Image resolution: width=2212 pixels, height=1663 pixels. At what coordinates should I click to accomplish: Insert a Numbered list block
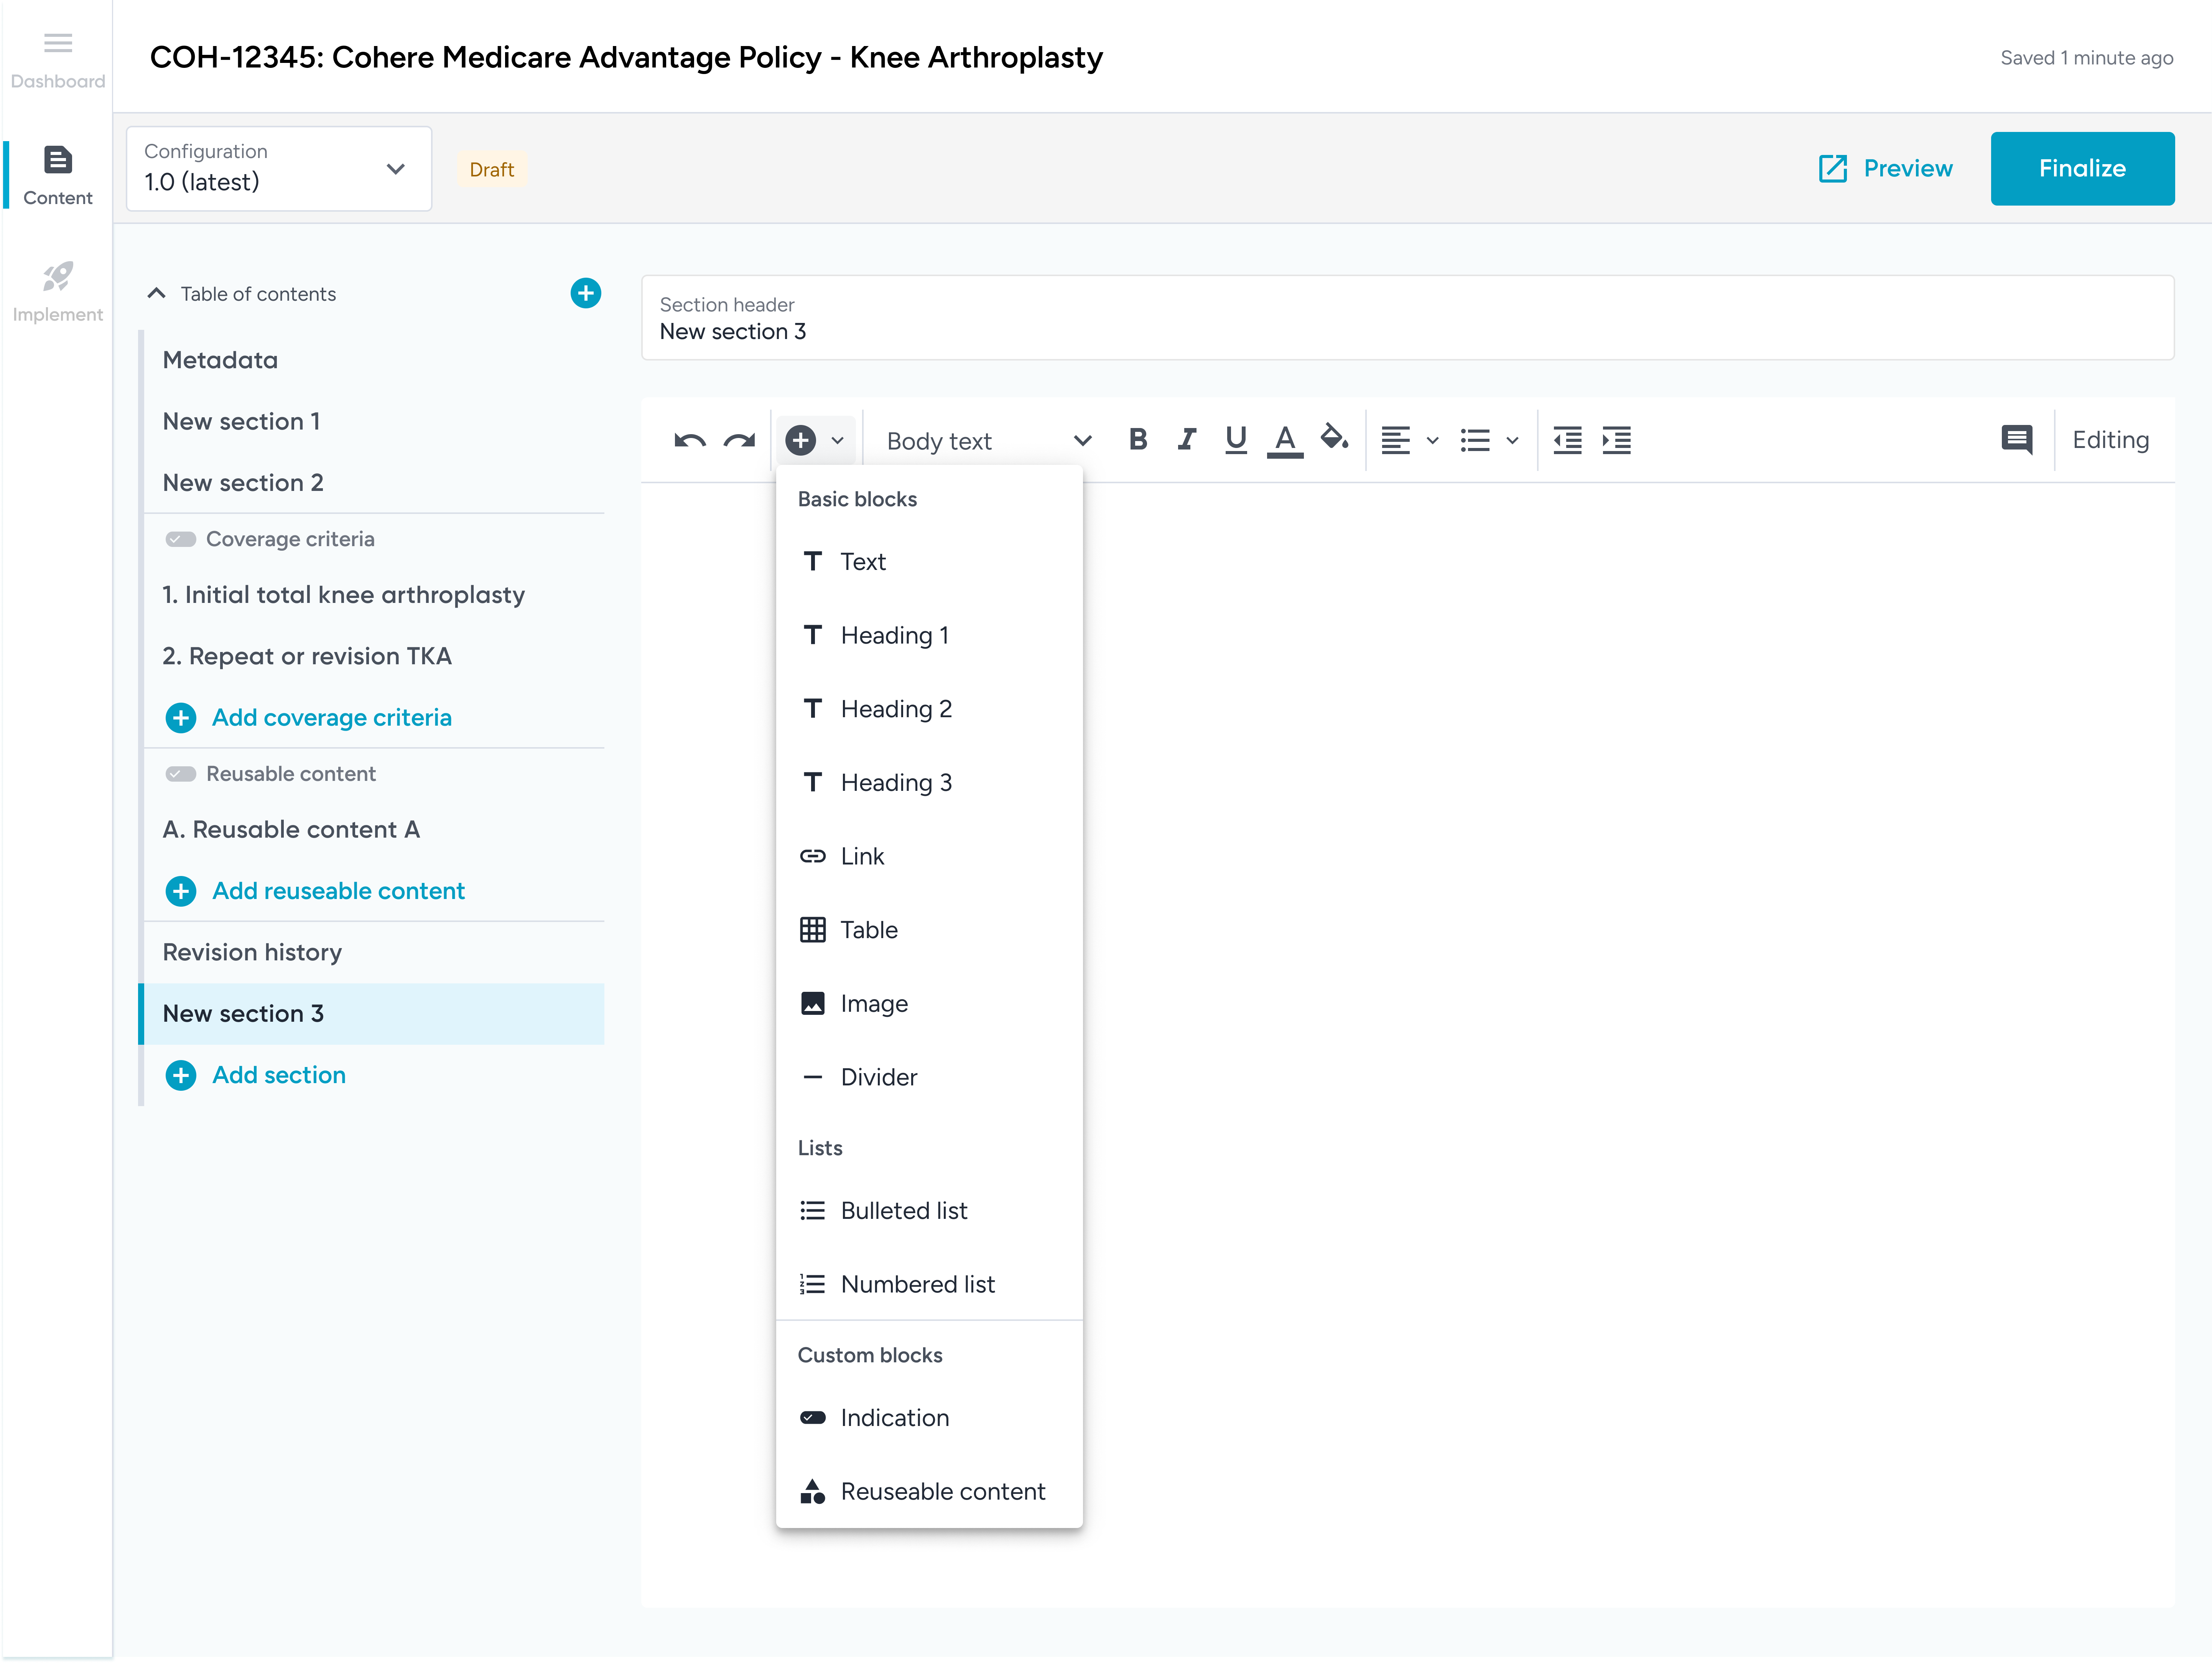tap(929, 1284)
